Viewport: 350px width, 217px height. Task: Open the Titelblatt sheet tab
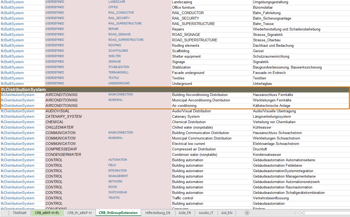(20, 213)
